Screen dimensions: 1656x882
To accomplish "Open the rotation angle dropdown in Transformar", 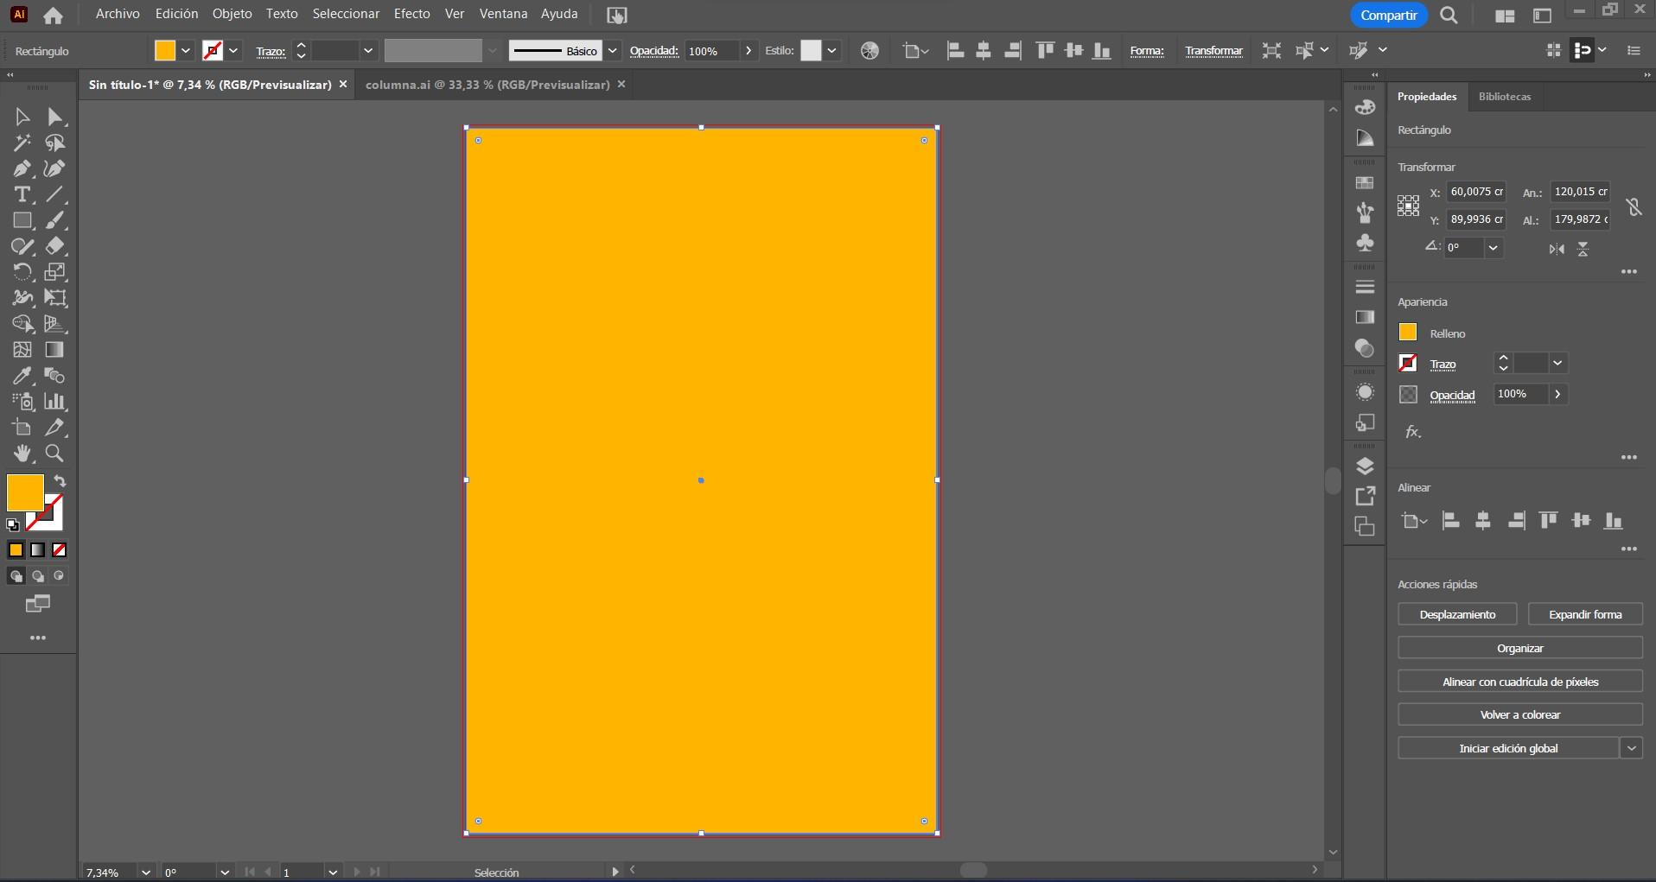I will point(1493,248).
